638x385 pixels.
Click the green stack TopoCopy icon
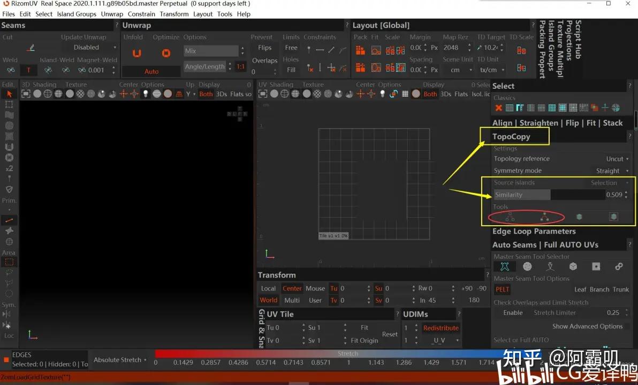[x=579, y=217]
